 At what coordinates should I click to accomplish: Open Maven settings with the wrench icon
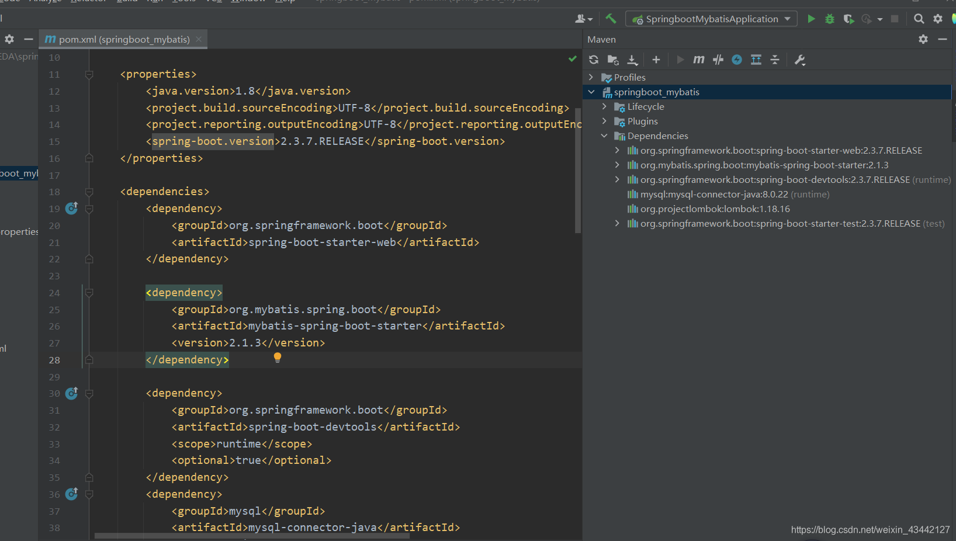tap(800, 59)
